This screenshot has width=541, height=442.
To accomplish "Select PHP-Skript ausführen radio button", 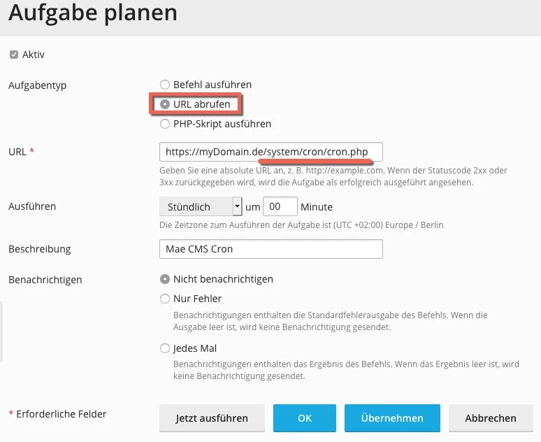I will (x=165, y=124).
